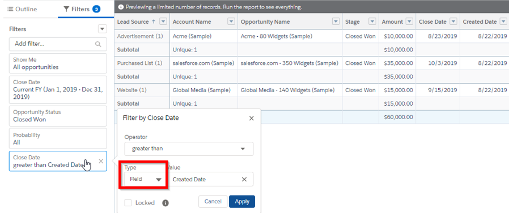Open the Probability All filter
509x213 pixels.
pos(58,138)
